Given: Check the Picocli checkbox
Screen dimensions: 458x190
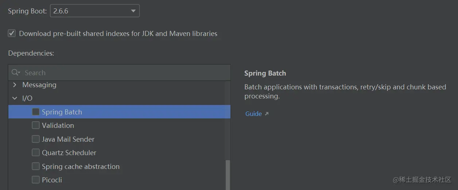Looking at the screenshot, I should [36, 180].
